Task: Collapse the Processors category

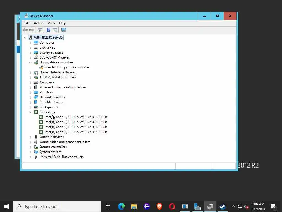Action: click(x=30, y=112)
